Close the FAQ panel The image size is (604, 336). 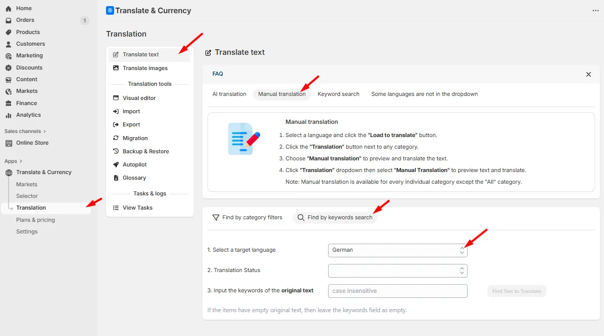tap(588, 75)
